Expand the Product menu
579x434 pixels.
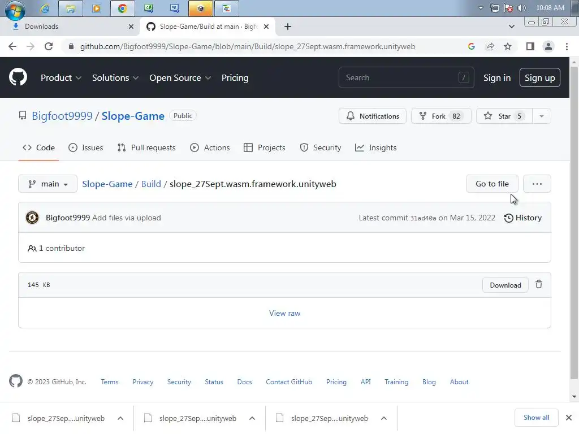pos(61,78)
